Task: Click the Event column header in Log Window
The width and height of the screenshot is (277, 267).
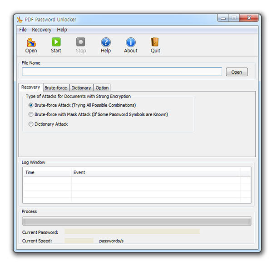Action: (156, 172)
